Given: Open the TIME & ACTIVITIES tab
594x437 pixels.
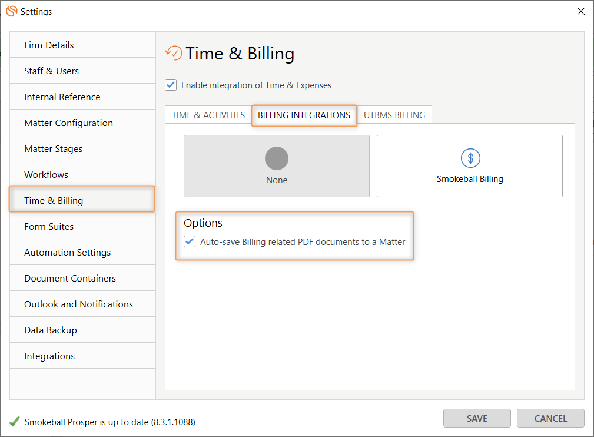Looking at the screenshot, I should 208,115.
